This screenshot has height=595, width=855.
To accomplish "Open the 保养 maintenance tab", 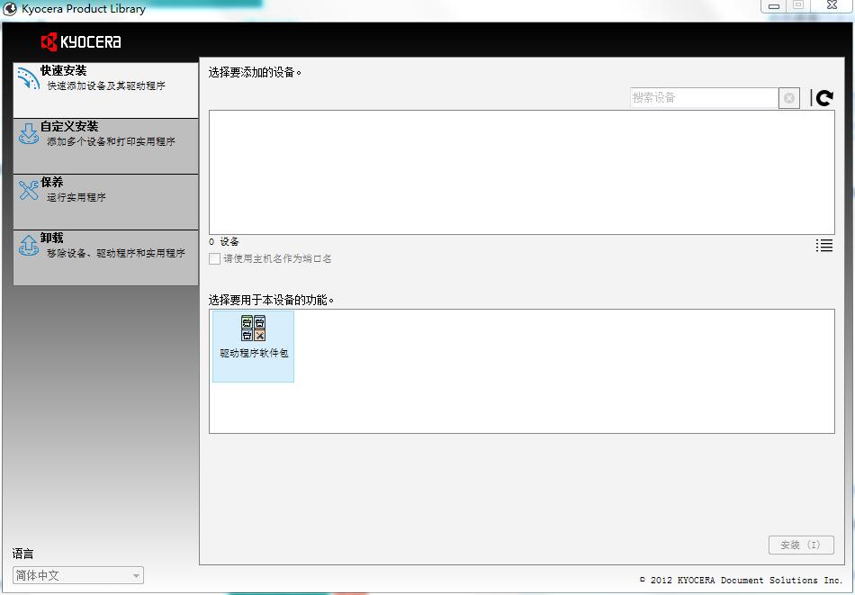I will coord(106,202).
